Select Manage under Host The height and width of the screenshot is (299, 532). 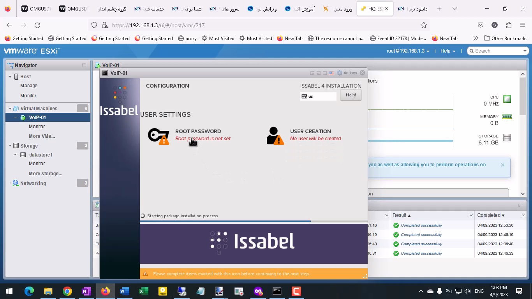coord(29,86)
